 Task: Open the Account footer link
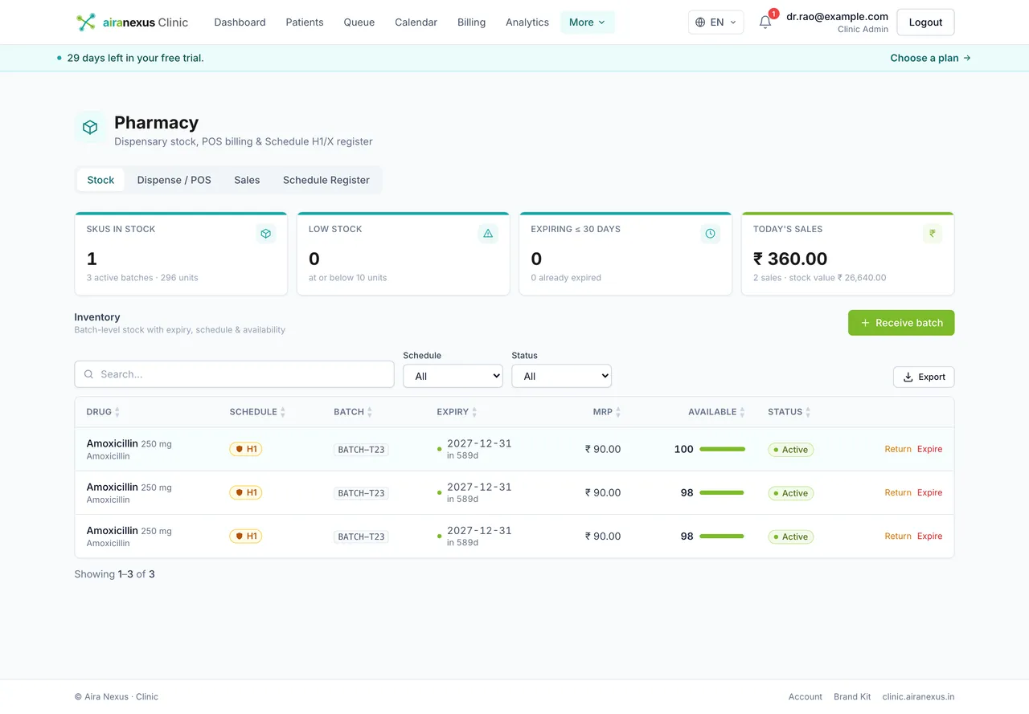pos(805,696)
